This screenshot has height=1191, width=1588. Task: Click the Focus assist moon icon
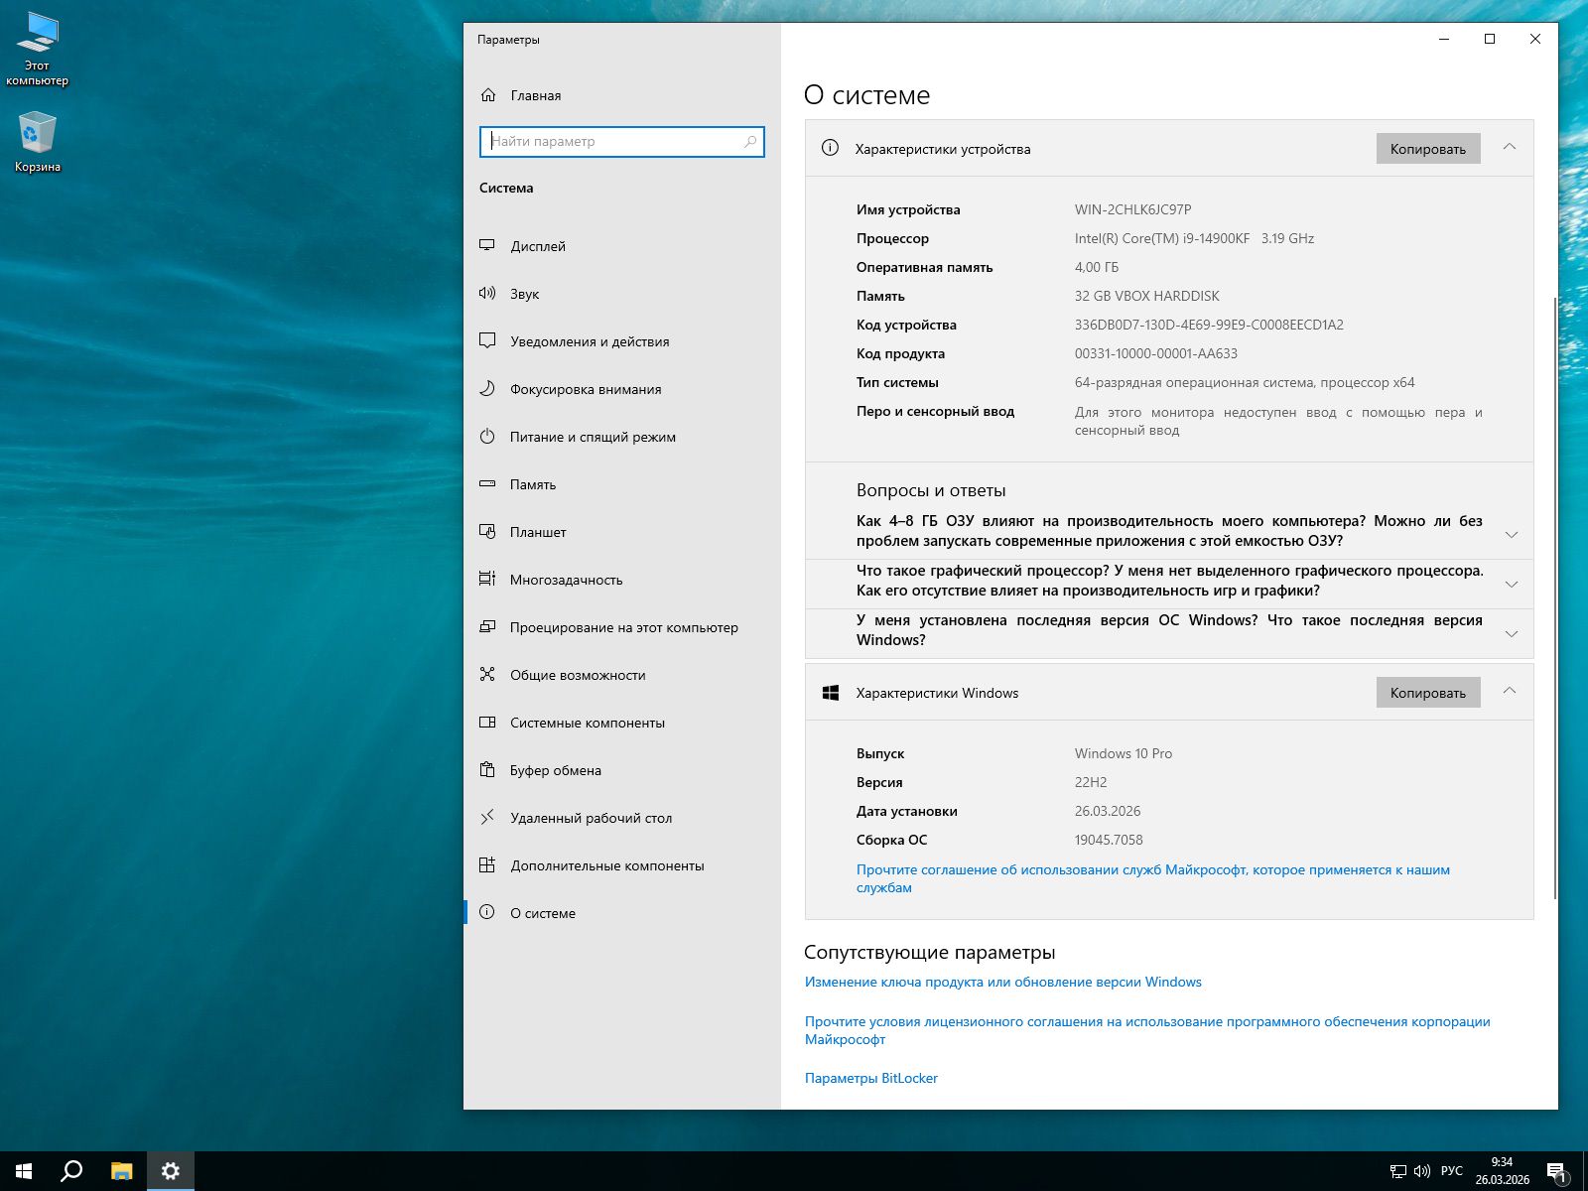point(487,388)
